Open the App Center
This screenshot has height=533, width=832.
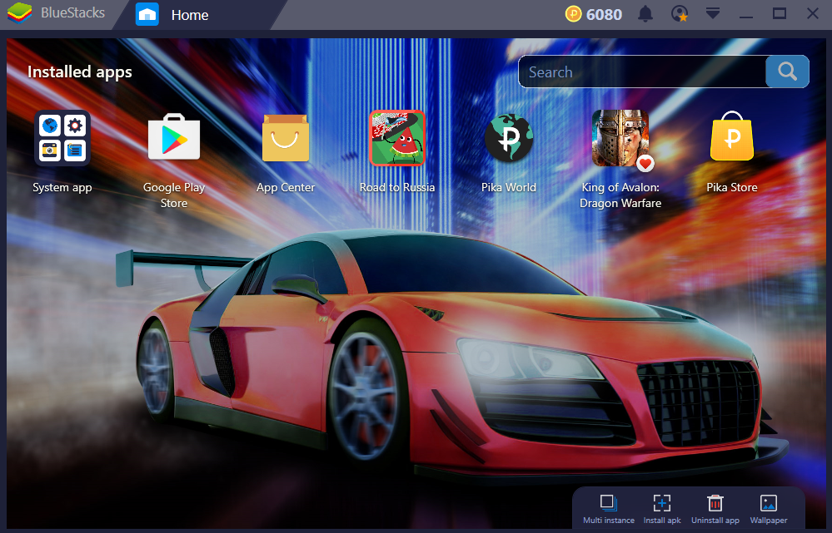(286, 138)
